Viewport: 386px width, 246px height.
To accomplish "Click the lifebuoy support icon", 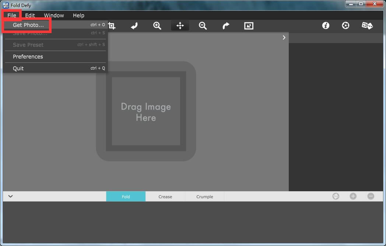I will 345,25.
